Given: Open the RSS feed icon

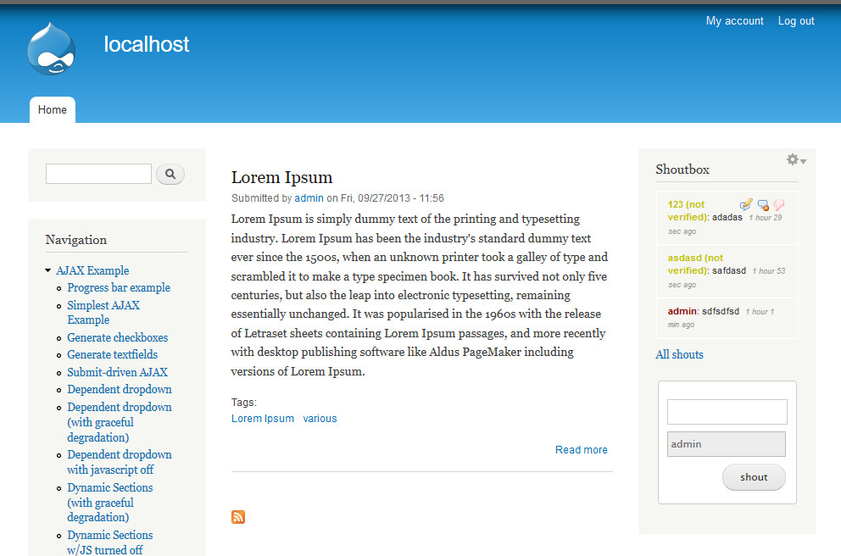Looking at the screenshot, I should point(238,517).
